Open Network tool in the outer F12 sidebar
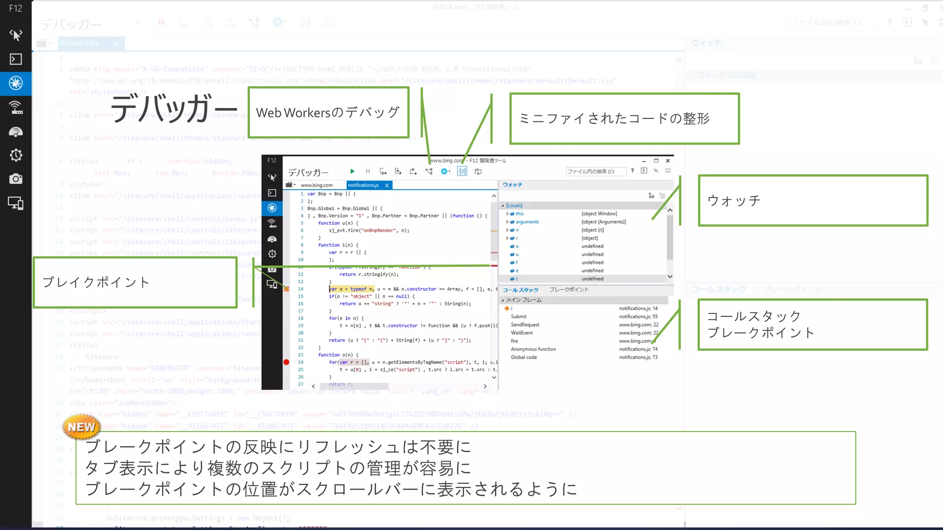This screenshot has height=530, width=943. pyautogui.click(x=16, y=108)
